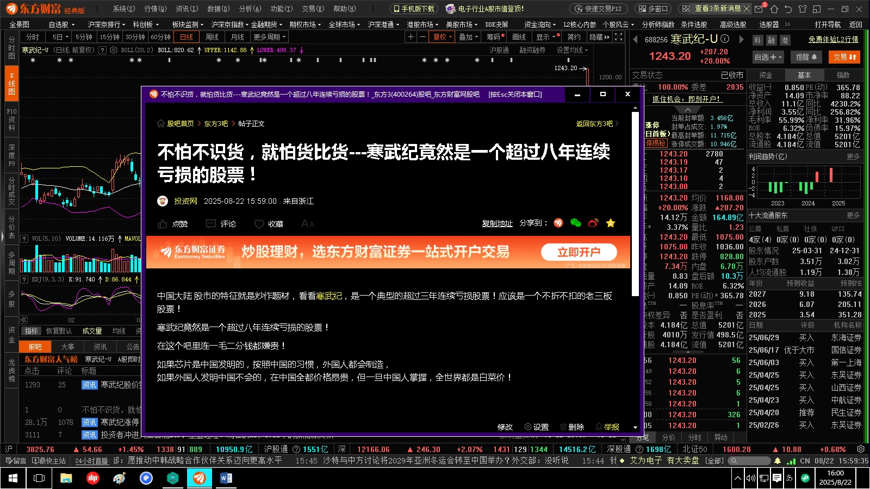Open 自选股 dropdown in navigation bar
This screenshot has height=489, width=870.
pos(61,24)
